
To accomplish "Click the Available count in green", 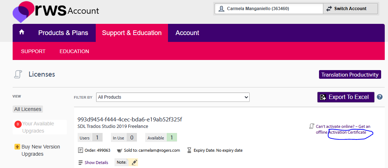I will point(172,138).
